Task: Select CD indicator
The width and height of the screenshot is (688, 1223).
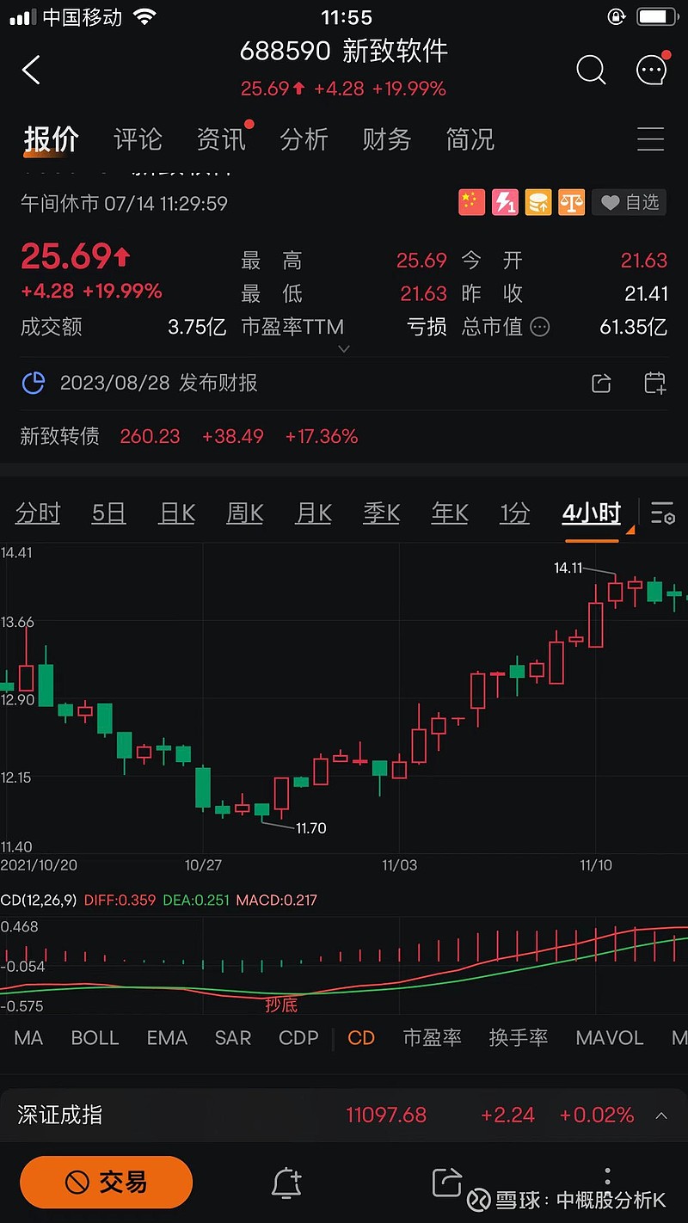Action: (361, 1038)
